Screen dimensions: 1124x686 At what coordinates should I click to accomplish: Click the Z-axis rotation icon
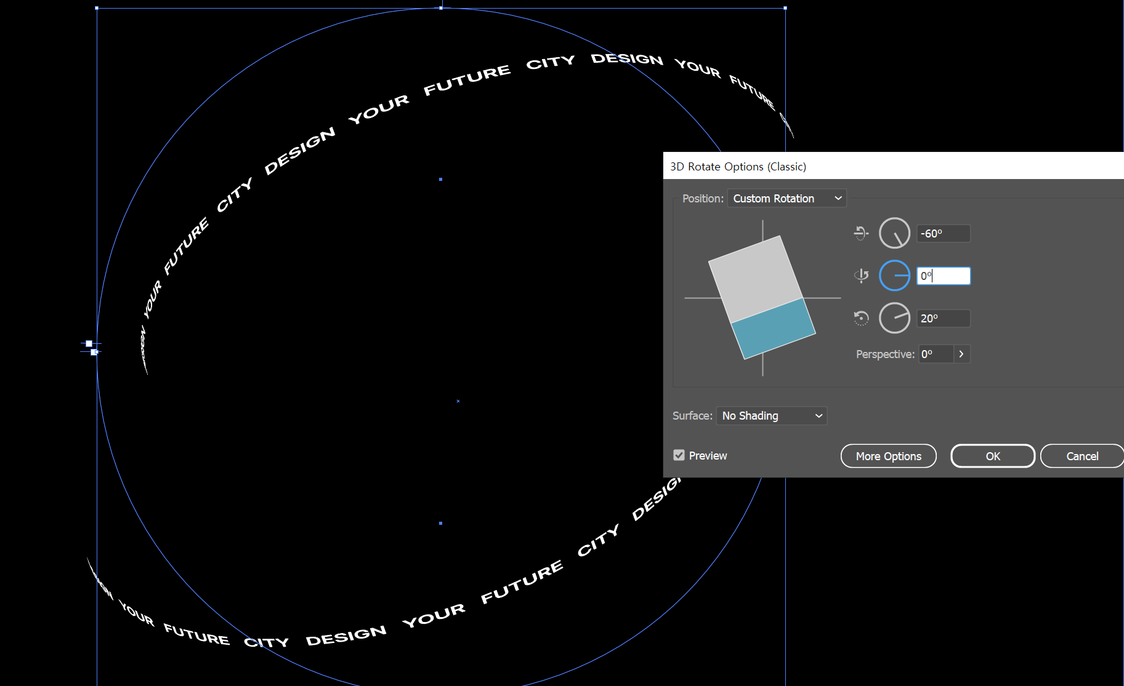click(x=861, y=318)
